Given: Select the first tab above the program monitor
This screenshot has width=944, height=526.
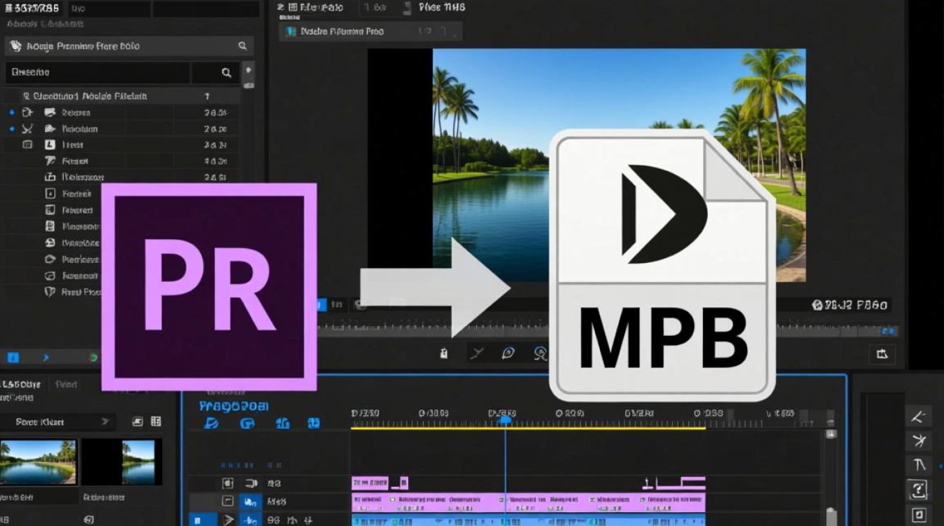Looking at the screenshot, I should 311,8.
